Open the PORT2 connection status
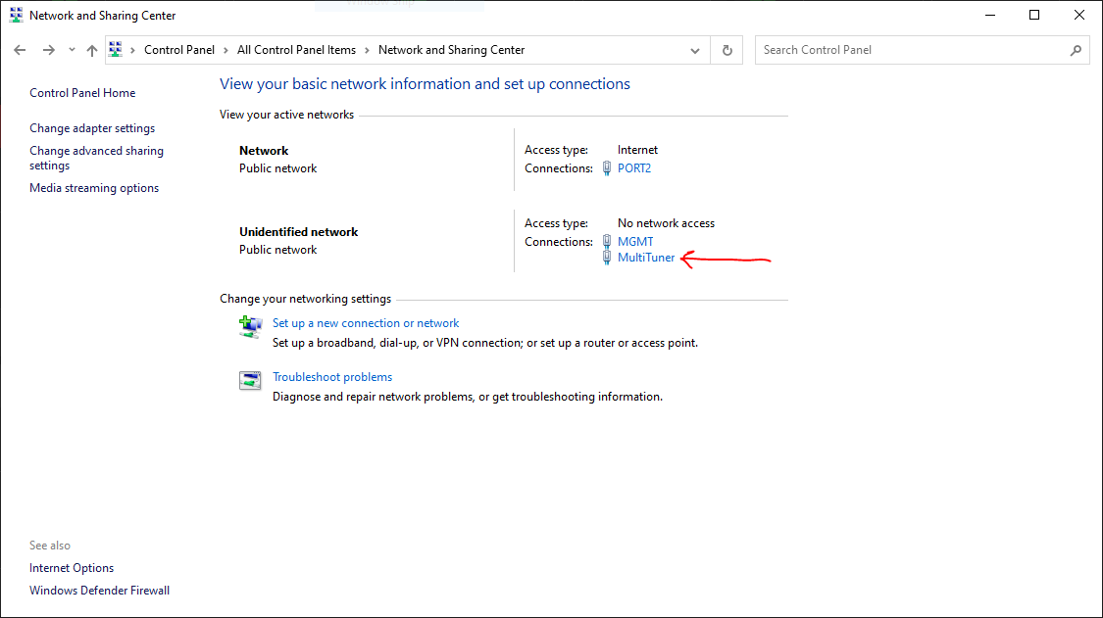The width and height of the screenshot is (1103, 618). pos(634,168)
